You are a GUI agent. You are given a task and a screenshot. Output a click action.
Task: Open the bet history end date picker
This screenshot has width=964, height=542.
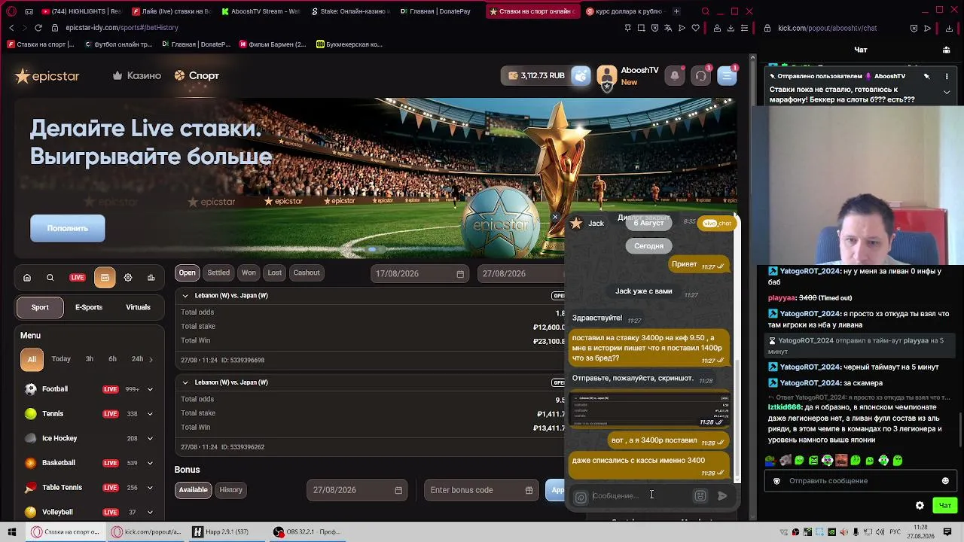(x=521, y=273)
